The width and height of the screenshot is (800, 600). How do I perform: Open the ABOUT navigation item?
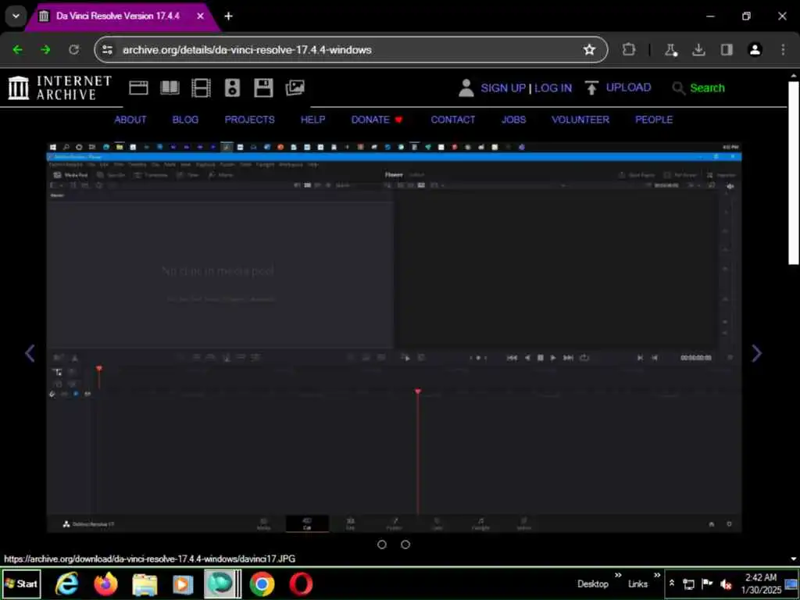click(130, 120)
